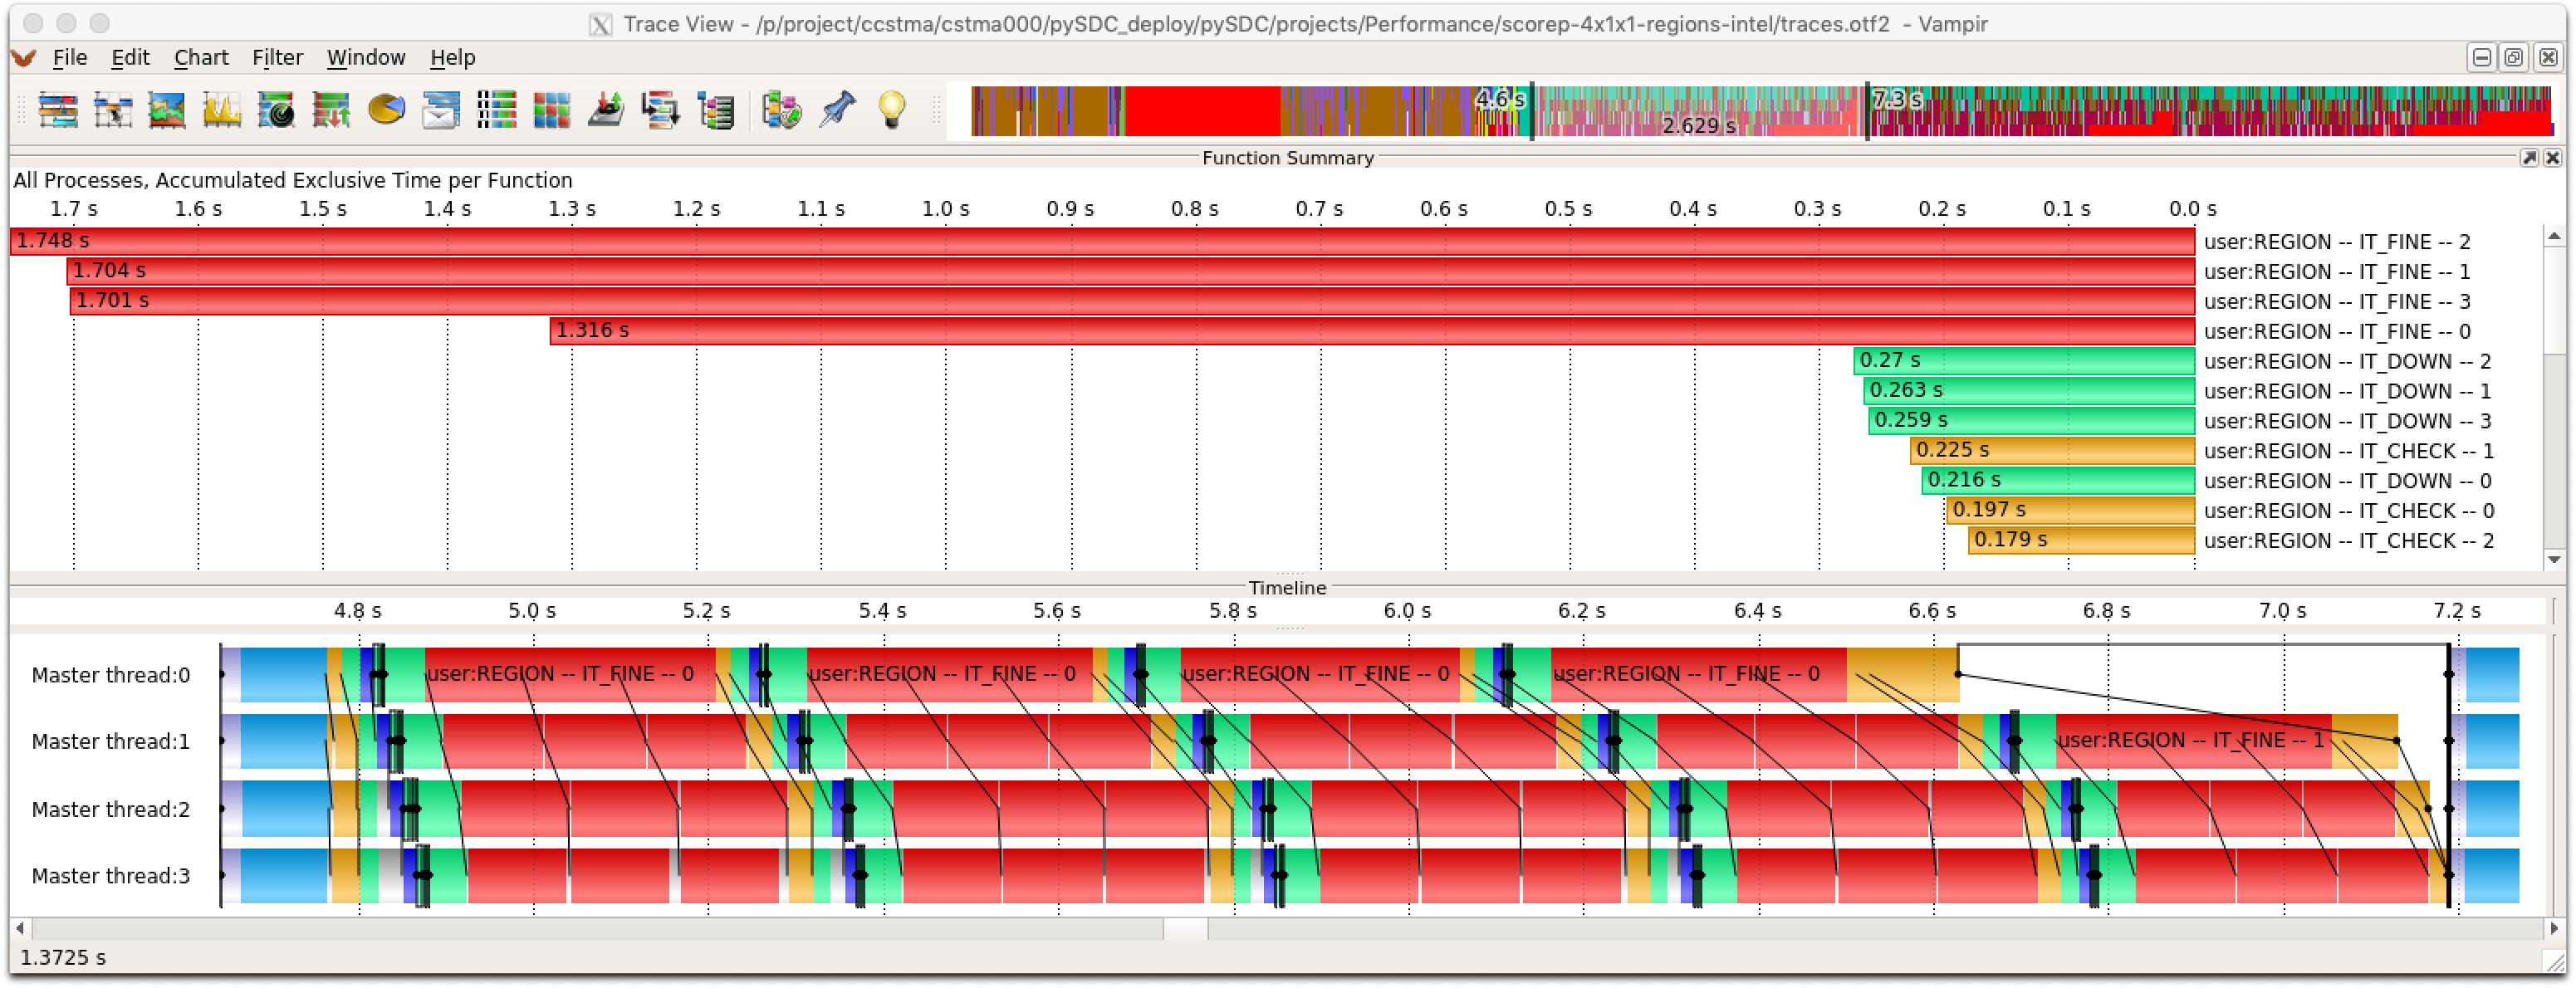Select the 0.225 s IT_CHECK -- 1 bar
Screen dimensions: 2576x988
[2052, 450]
